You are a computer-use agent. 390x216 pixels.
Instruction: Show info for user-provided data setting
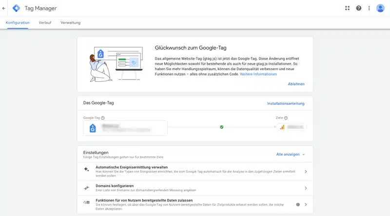click(x=298, y=205)
